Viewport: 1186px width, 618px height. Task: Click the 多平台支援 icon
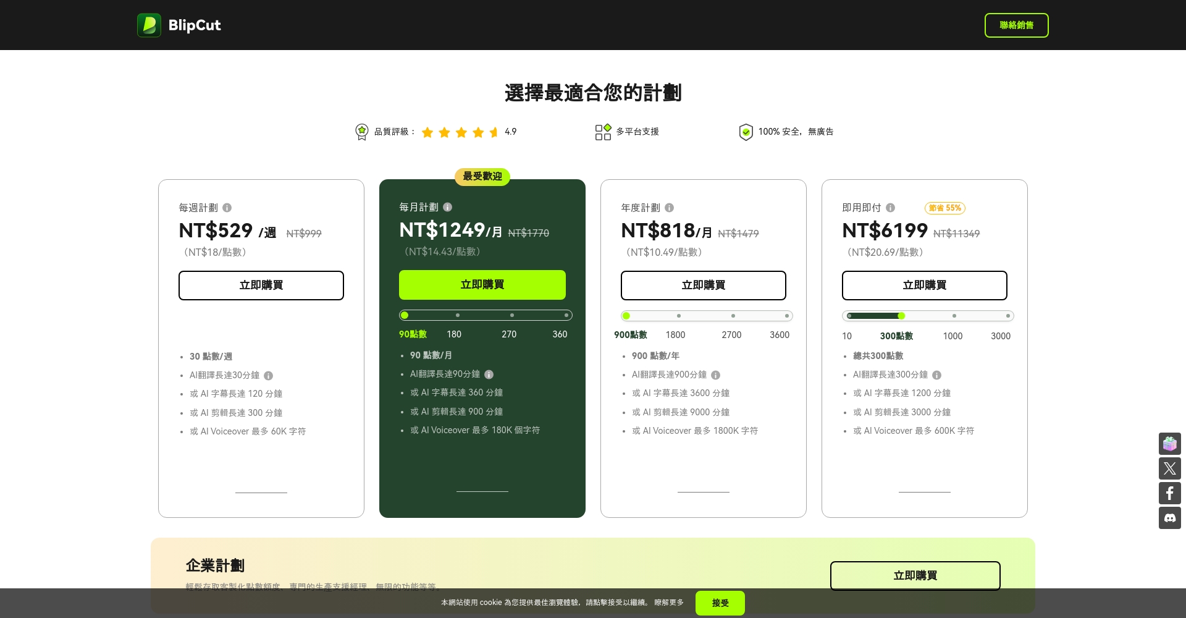[x=602, y=132]
